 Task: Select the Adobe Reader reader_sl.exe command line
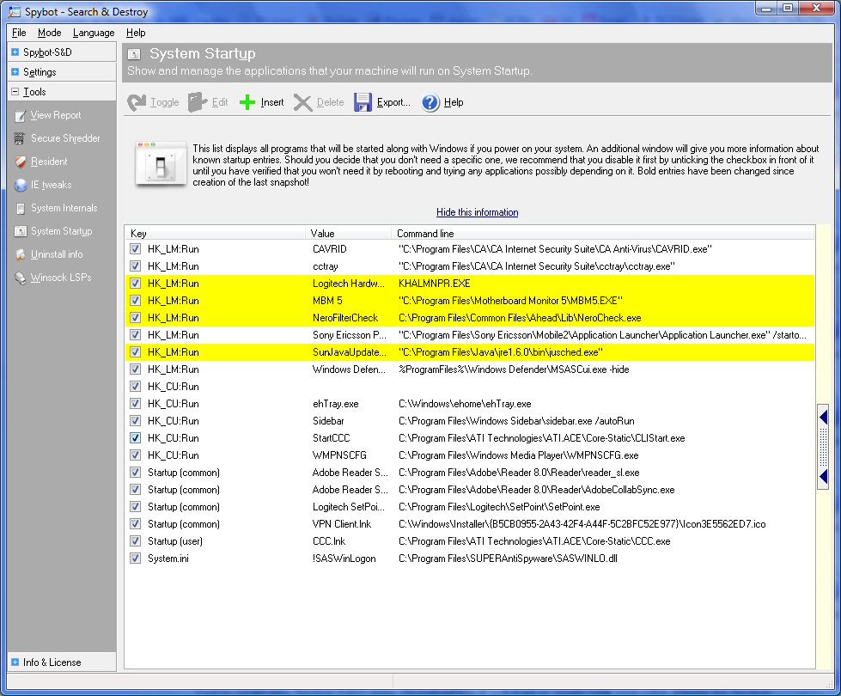(519, 473)
